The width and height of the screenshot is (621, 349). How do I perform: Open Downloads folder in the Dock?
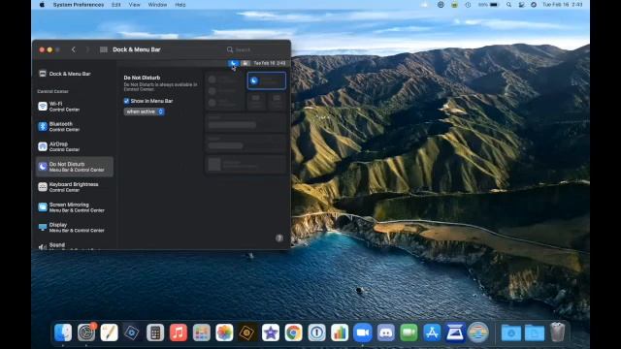tap(511, 333)
